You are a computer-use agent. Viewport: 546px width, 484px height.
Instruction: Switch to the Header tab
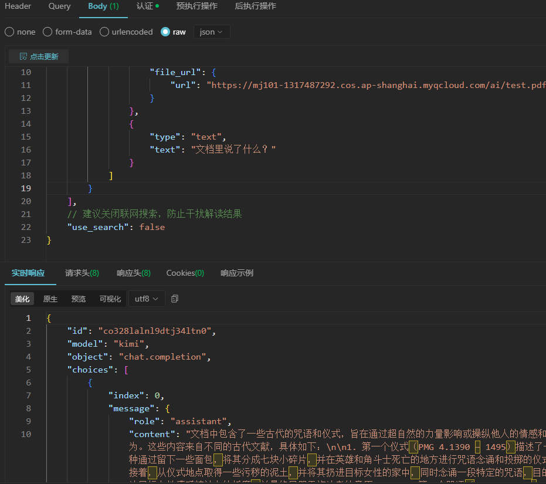tap(18, 6)
